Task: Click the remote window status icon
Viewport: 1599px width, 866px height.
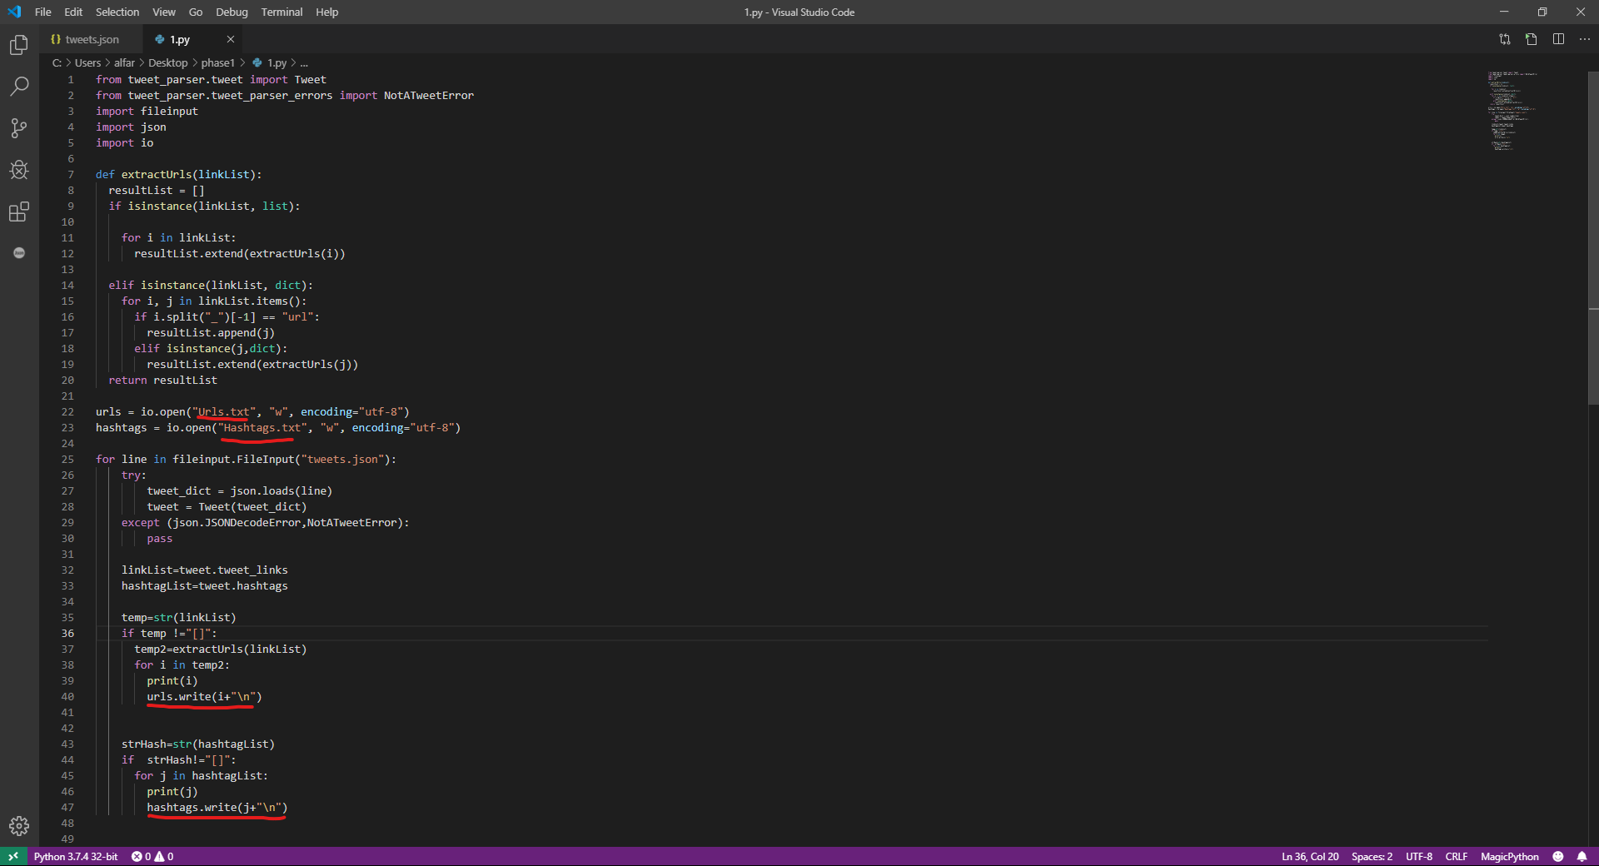Action: (13, 856)
